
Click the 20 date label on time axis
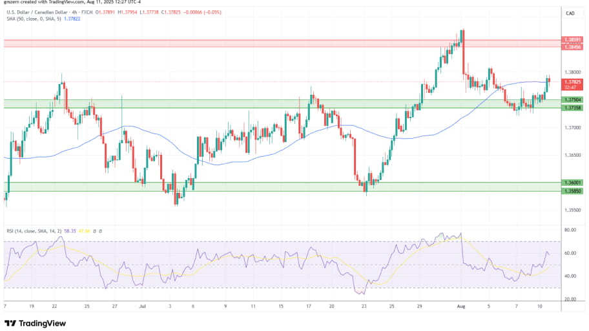click(x=332, y=306)
